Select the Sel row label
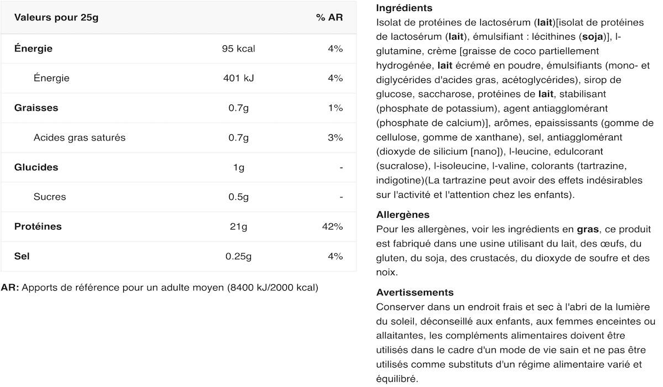The width and height of the screenshot is (663, 387). (x=22, y=257)
